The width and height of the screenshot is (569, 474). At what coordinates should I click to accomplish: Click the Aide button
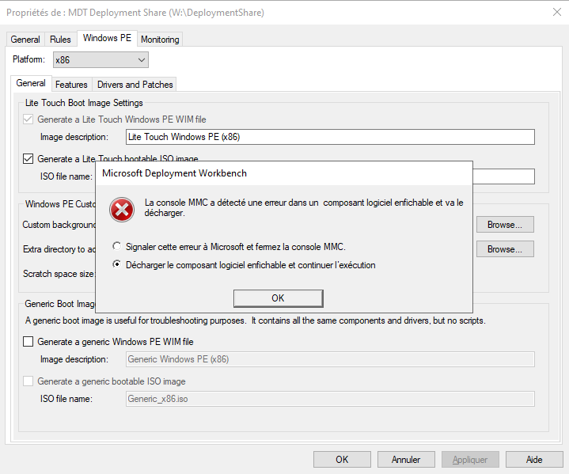point(534,460)
